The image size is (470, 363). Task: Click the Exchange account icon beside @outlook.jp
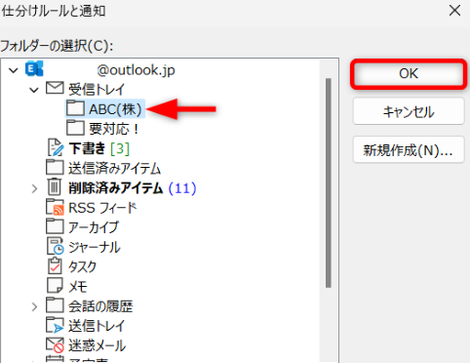(x=34, y=69)
